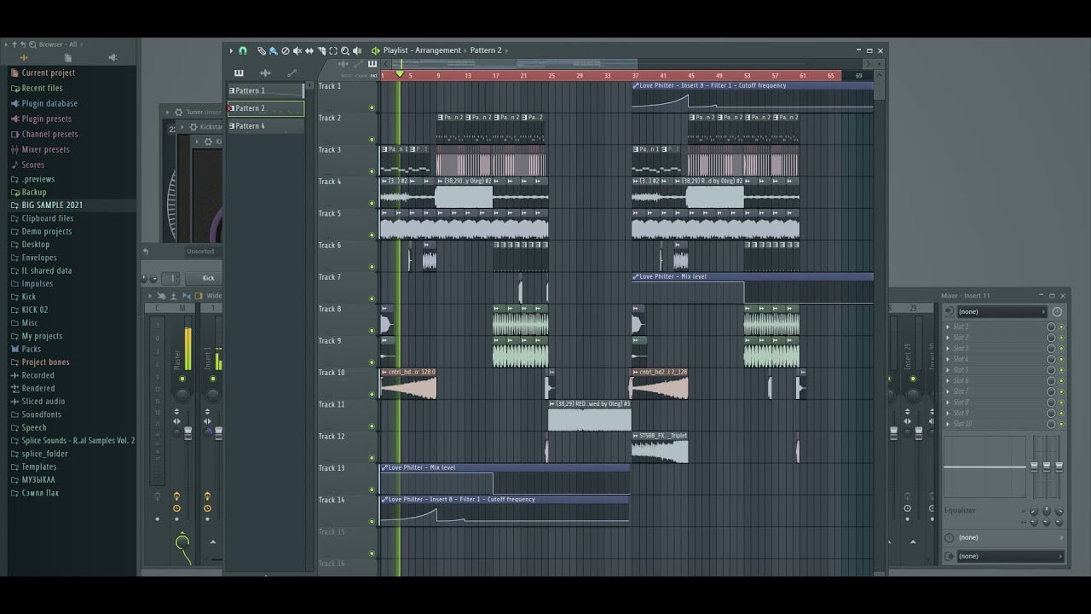Click bar 17 on the timeline ruler

tap(496, 76)
